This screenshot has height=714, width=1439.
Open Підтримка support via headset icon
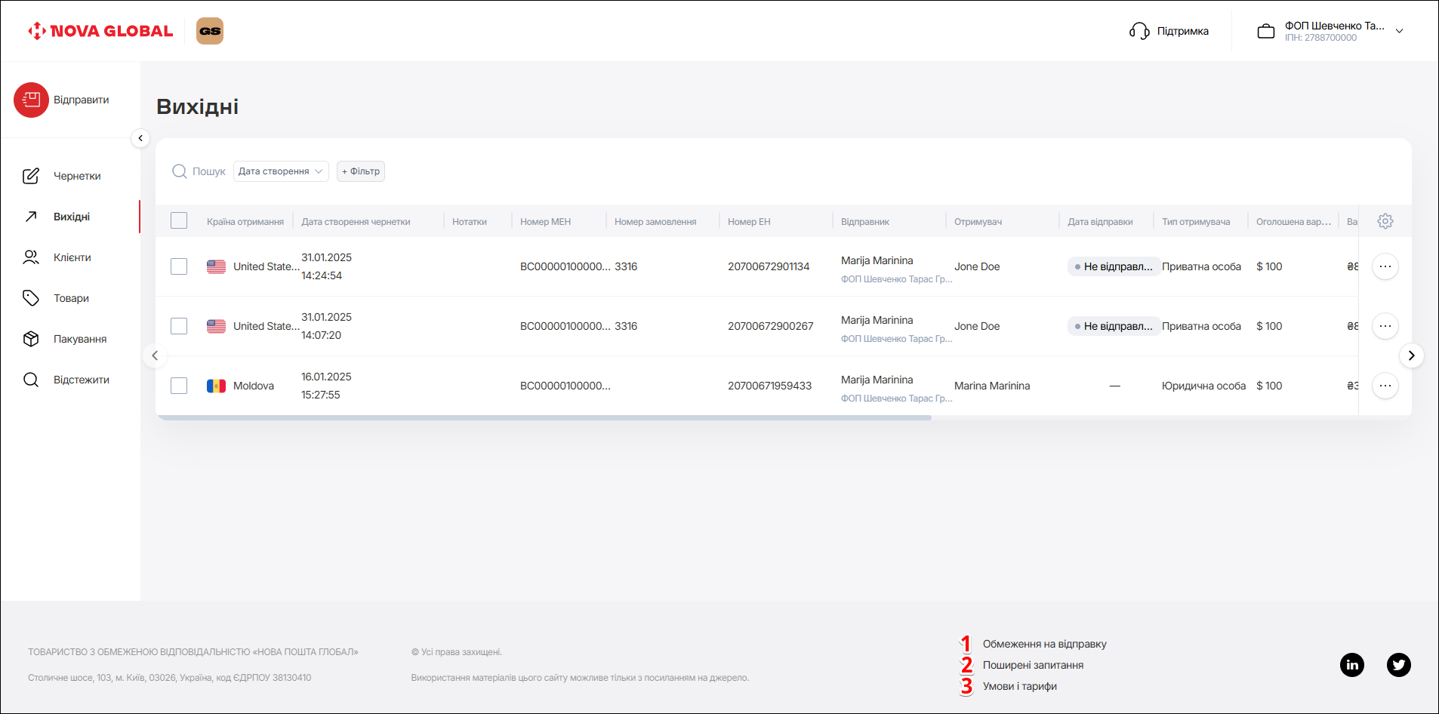(x=1139, y=31)
